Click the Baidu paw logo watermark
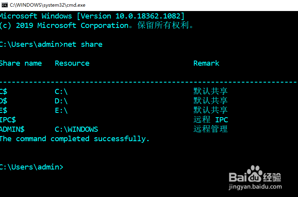Image resolution: width=298 pixels, height=197 pixels. [x=254, y=174]
